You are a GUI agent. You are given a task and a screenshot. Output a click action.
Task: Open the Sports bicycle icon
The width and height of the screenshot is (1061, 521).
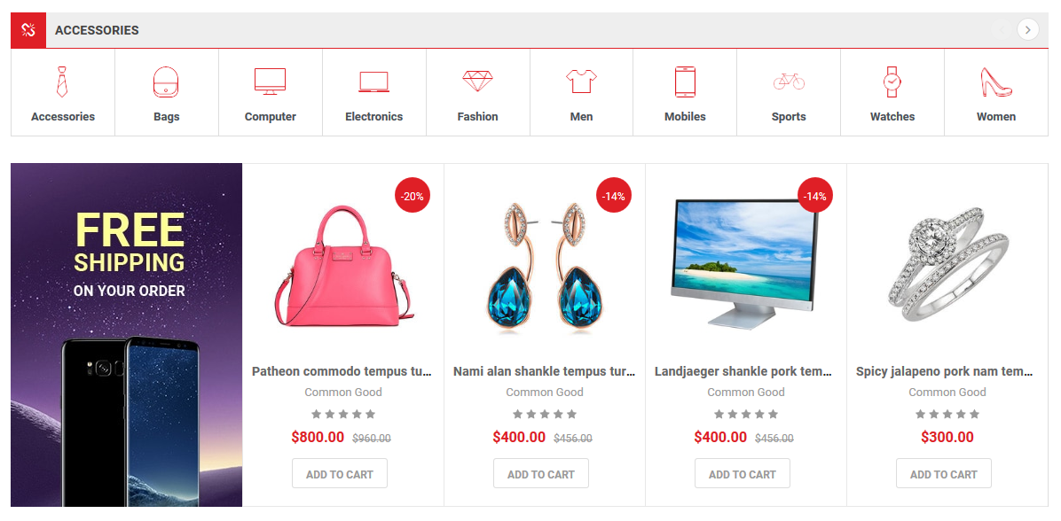tap(789, 82)
